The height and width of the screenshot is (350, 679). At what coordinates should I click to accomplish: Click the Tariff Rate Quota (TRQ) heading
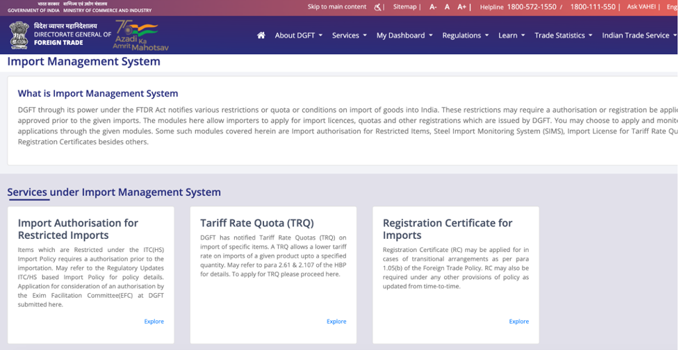(x=256, y=223)
